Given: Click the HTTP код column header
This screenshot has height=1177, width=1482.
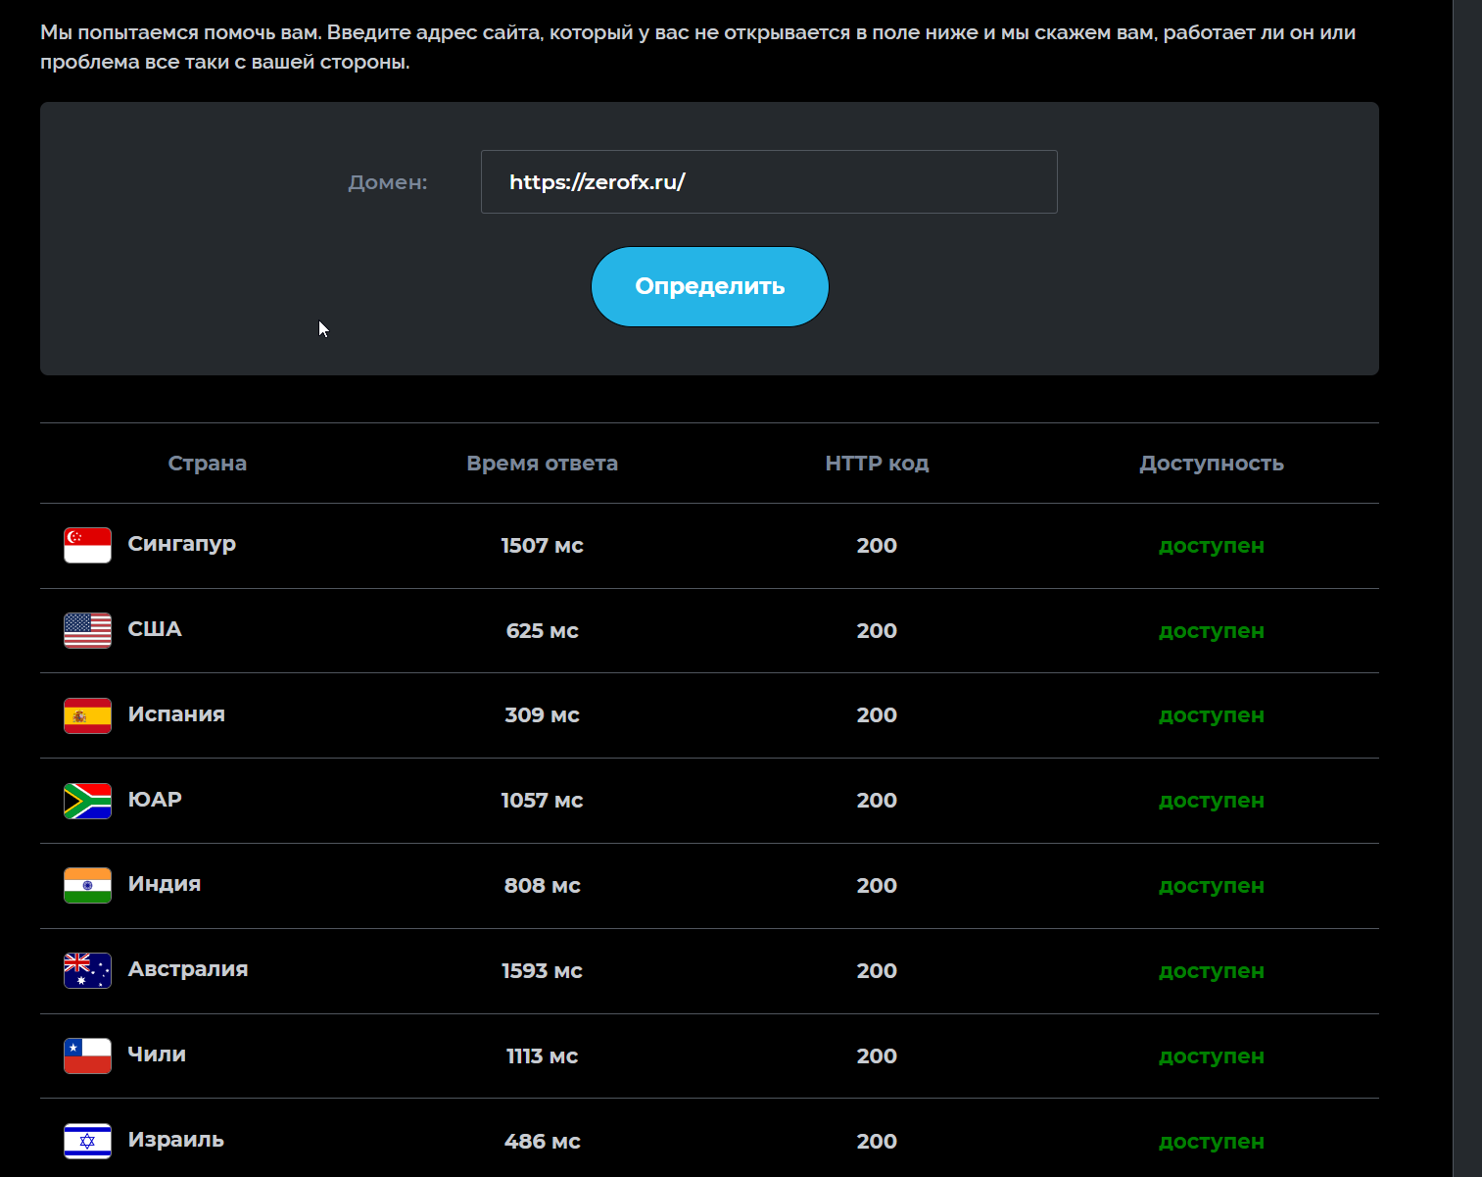Looking at the screenshot, I should [x=877, y=464].
